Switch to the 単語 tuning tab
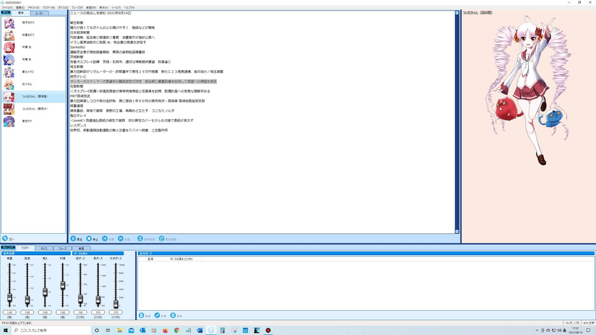The height and width of the screenshot is (335, 596). (x=81, y=248)
